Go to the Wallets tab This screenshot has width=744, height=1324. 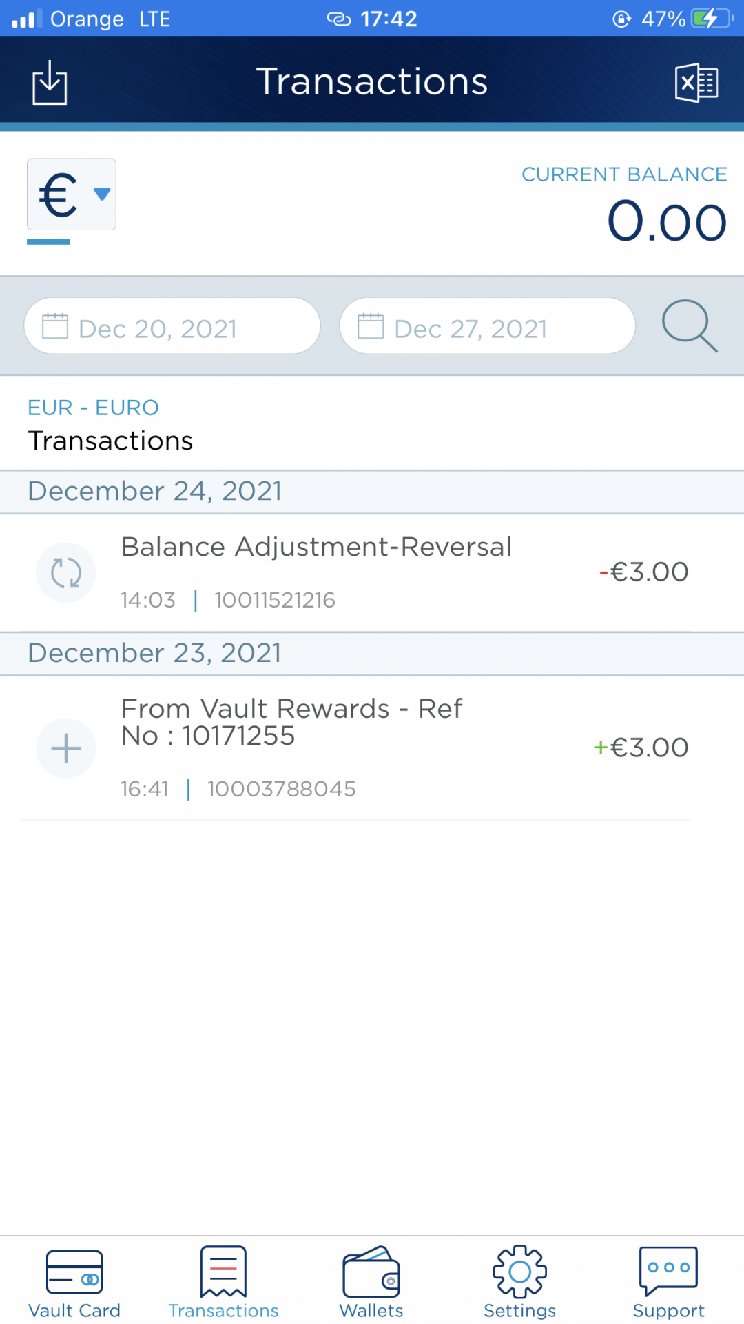(371, 1281)
